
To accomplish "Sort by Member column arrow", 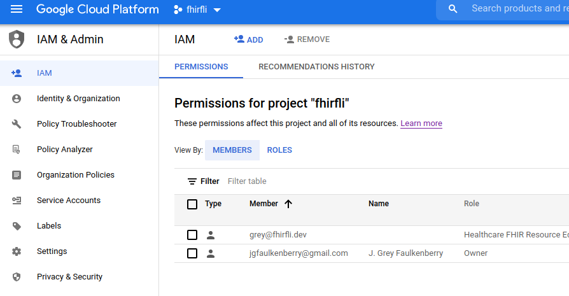I will point(288,204).
